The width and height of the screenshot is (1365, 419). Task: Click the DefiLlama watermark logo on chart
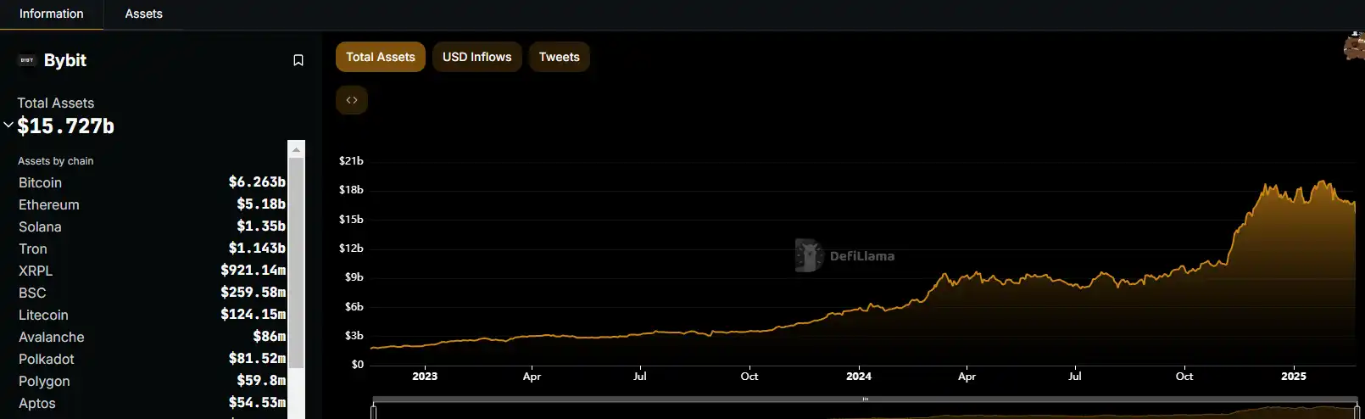pyautogui.click(x=809, y=255)
